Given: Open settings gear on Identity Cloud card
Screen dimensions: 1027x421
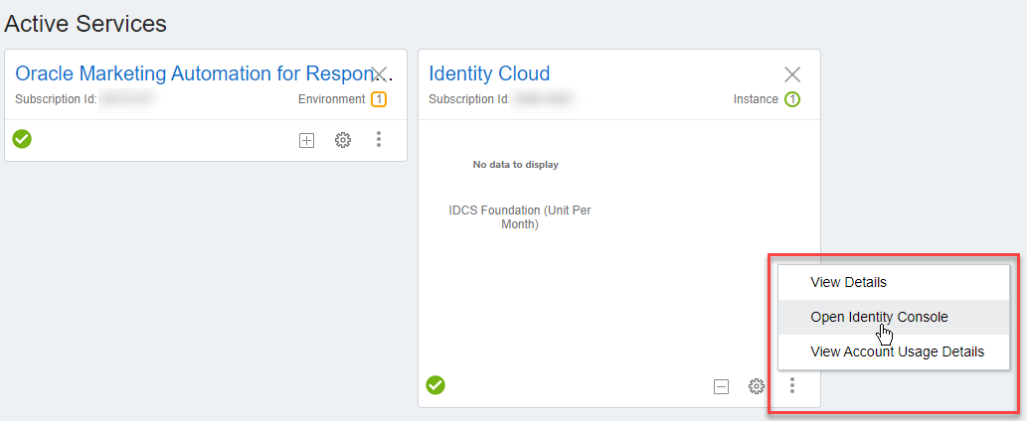Looking at the screenshot, I should [x=757, y=386].
